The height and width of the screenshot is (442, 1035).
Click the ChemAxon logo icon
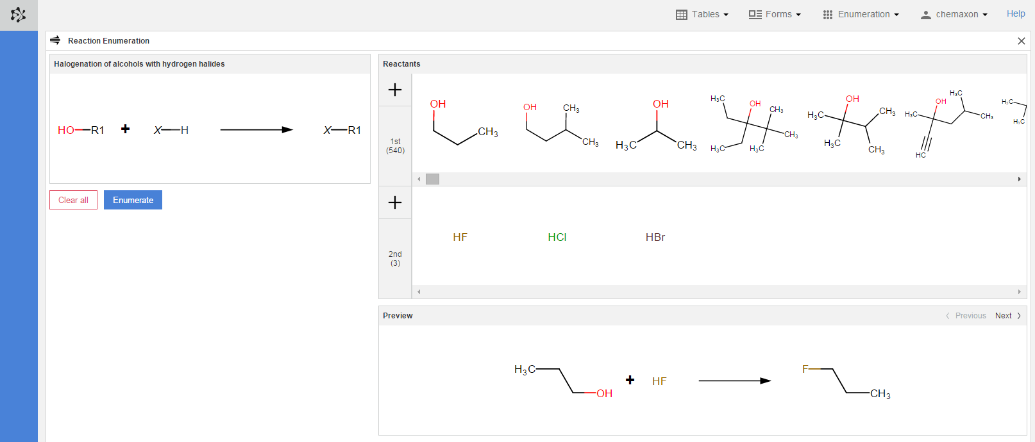tap(19, 15)
